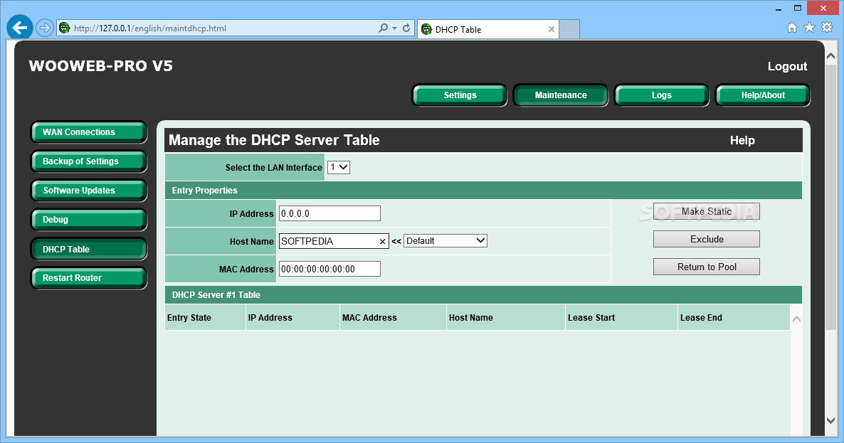Maximize the browser window
The image size is (844, 443).
pyautogui.click(x=798, y=8)
